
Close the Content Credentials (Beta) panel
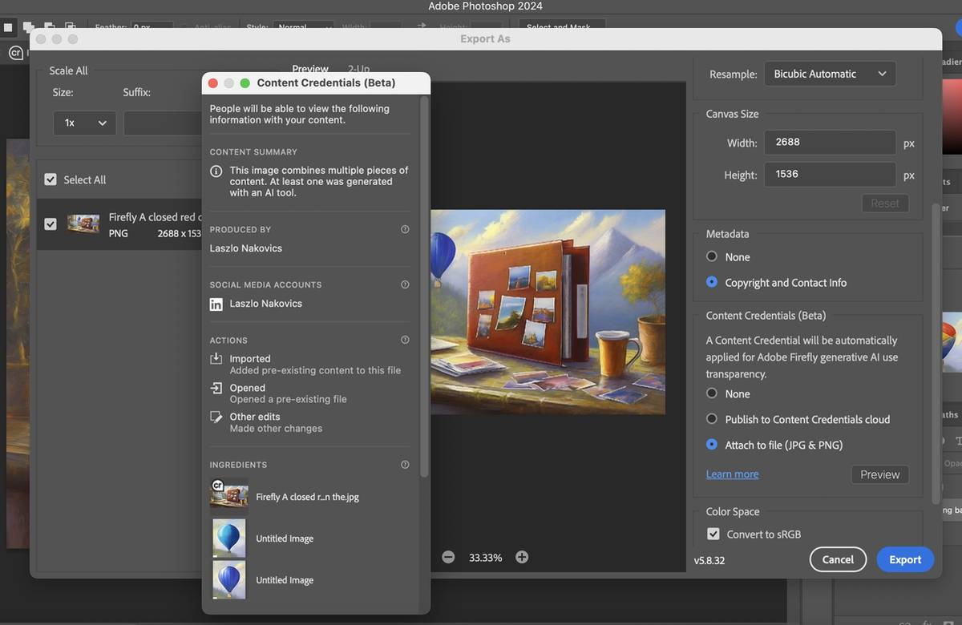click(x=213, y=83)
